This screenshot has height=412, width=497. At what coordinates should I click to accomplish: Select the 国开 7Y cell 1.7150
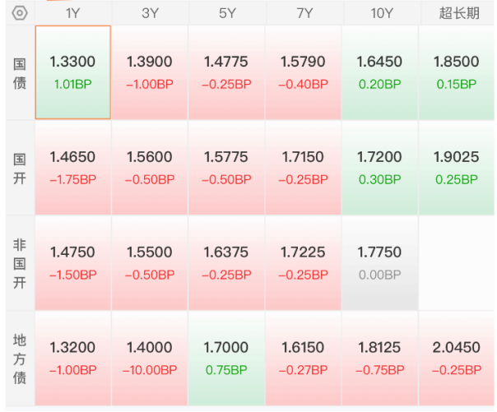pos(303,168)
